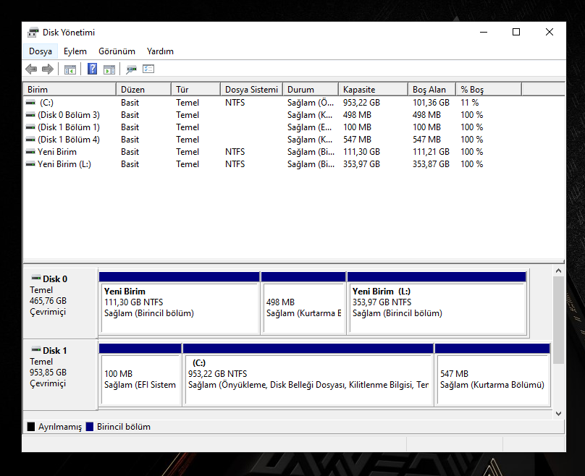Click the black Ayrılmamış legend swatch
The height and width of the screenshot is (476, 585).
(31, 426)
